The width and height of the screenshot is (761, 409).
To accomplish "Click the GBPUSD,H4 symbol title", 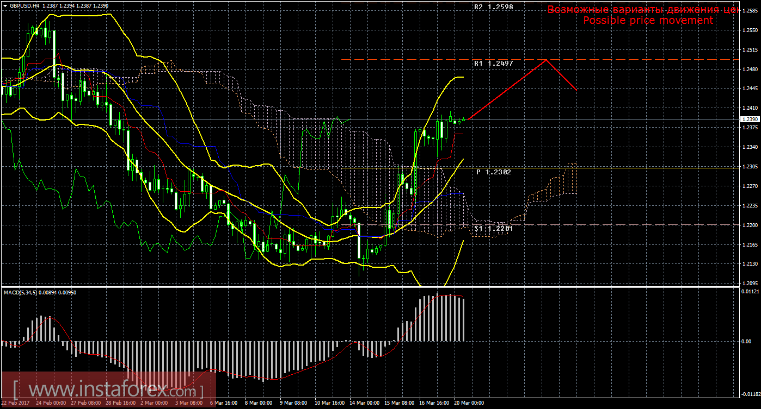I will (x=24, y=5).
